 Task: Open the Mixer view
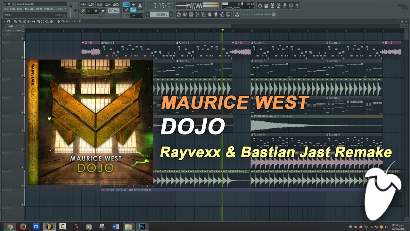coord(197,14)
